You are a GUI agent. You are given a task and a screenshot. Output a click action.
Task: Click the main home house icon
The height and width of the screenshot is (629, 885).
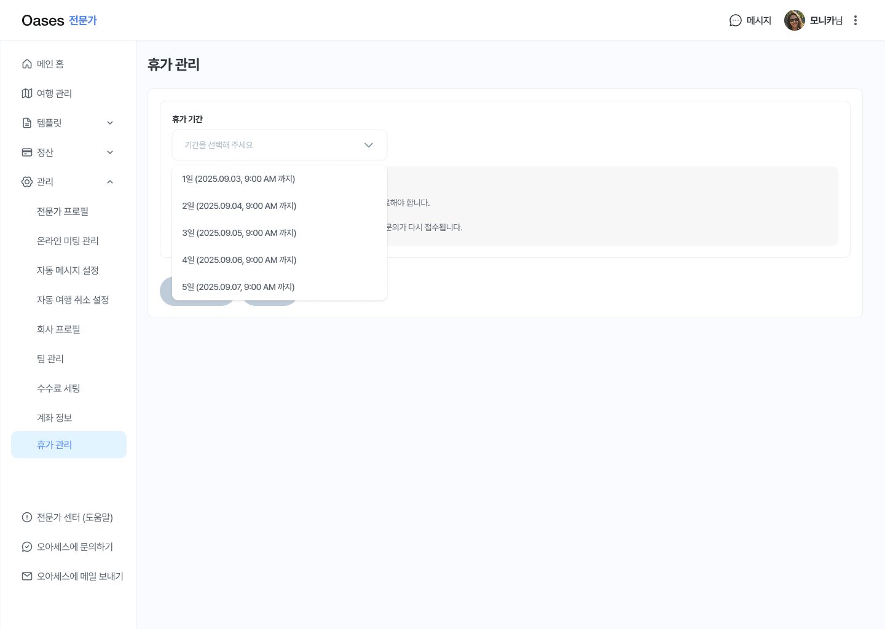(x=27, y=64)
